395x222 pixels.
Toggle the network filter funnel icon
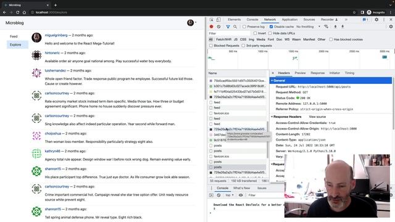click(x=228, y=27)
